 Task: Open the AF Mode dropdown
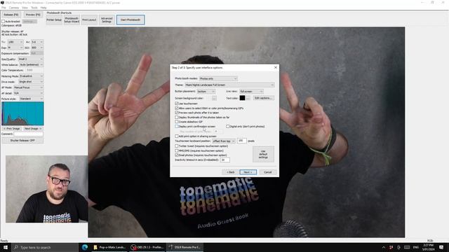(x=28, y=87)
